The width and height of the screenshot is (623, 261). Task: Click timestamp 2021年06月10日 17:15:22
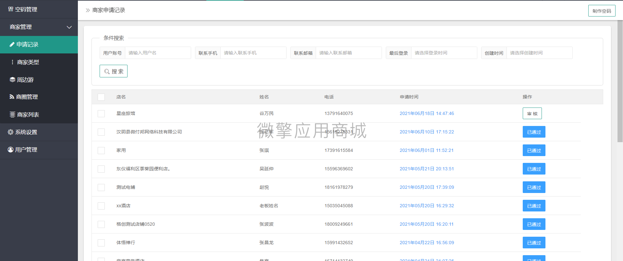[x=427, y=132]
